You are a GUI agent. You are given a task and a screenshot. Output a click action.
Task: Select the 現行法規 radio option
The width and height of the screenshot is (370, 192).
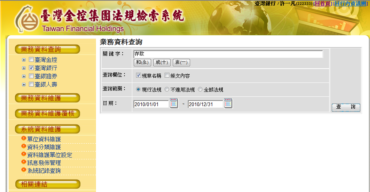coord(138,90)
